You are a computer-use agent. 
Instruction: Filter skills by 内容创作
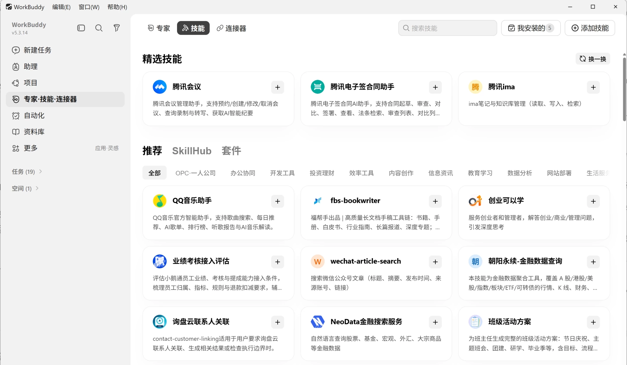click(401, 173)
